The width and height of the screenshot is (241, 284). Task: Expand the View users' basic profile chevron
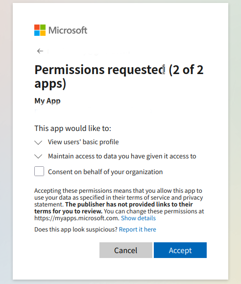click(38, 142)
